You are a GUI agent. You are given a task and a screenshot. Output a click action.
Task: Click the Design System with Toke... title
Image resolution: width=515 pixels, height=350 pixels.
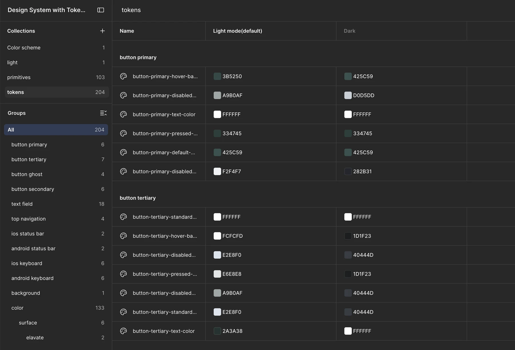point(46,10)
